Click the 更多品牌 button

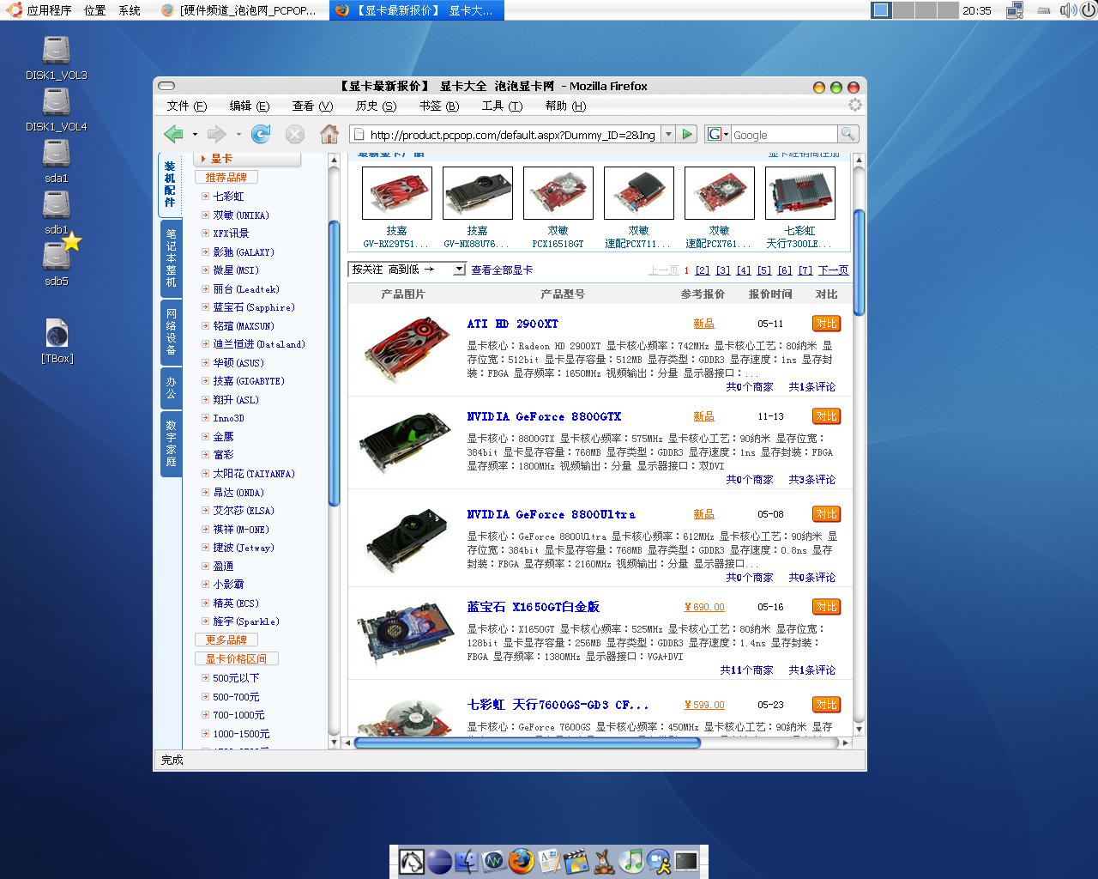pyautogui.click(x=226, y=640)
